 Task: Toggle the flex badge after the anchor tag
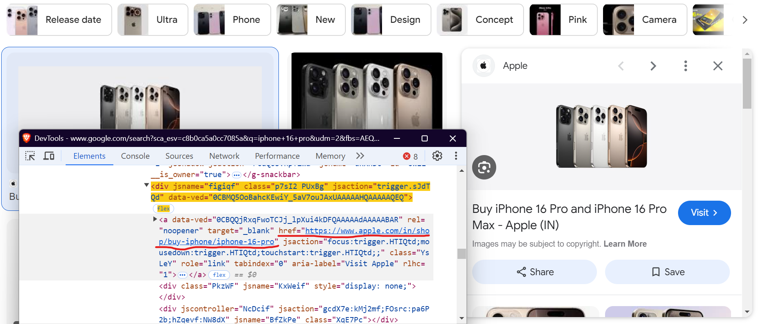tap(219, 275)
